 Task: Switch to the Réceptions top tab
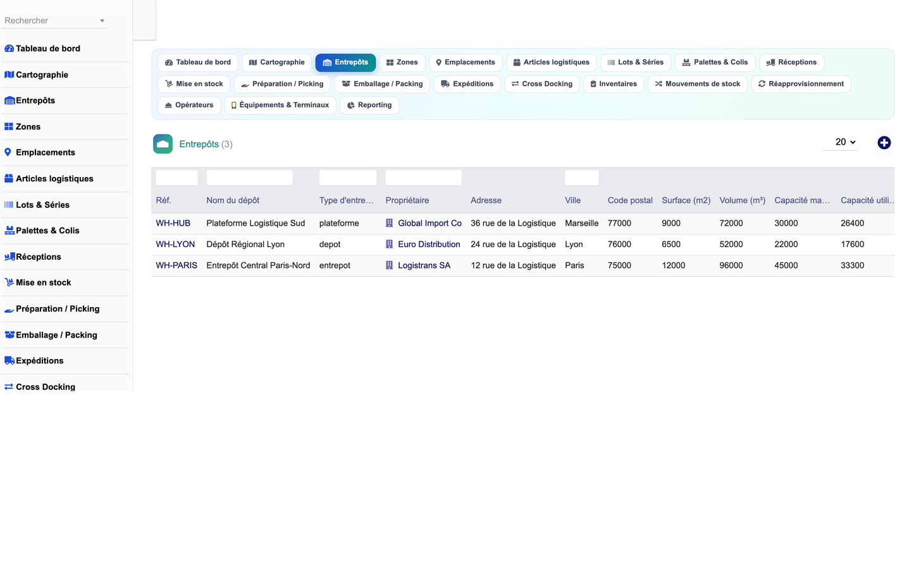tap(791, 63)
